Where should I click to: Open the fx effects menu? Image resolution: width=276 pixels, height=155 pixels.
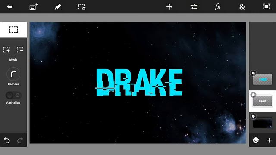[217, 7]
